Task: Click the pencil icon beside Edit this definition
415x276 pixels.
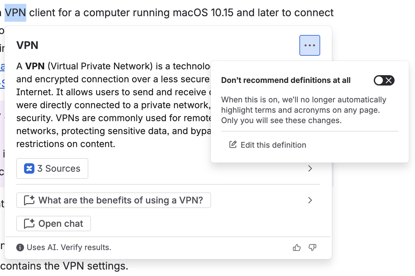Action: click(x=233, y=145)
